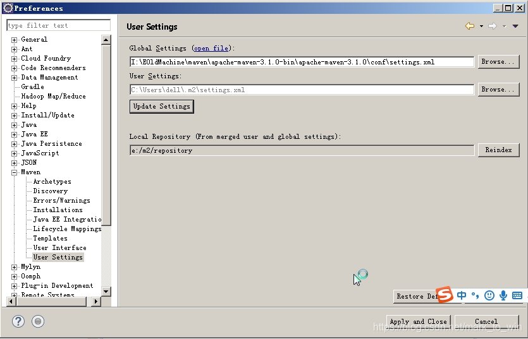
Task: Open the back history dropdown arrow
Action: coord(481,27)
